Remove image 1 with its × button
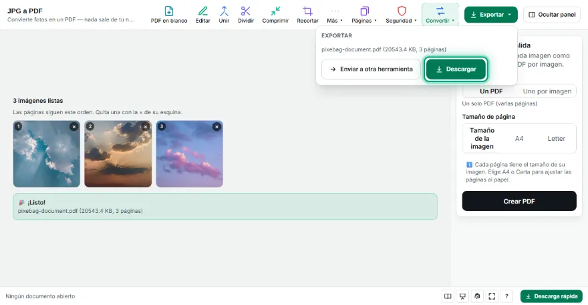The image size is (588, 305). click(74, 127)
